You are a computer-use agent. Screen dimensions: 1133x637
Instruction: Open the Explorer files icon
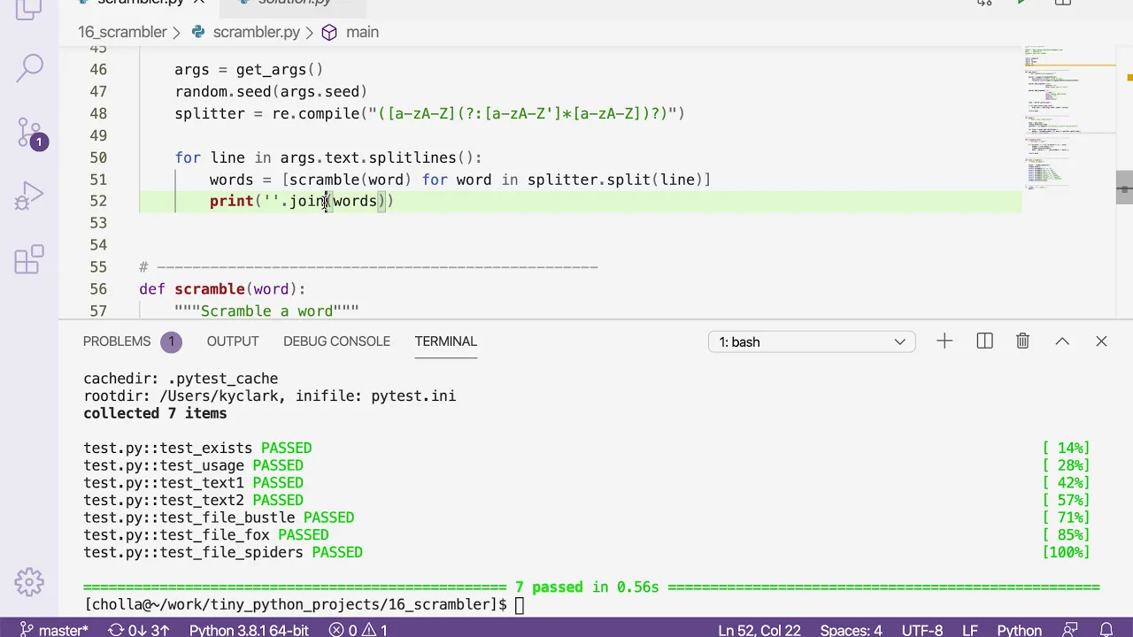[29, 9]
